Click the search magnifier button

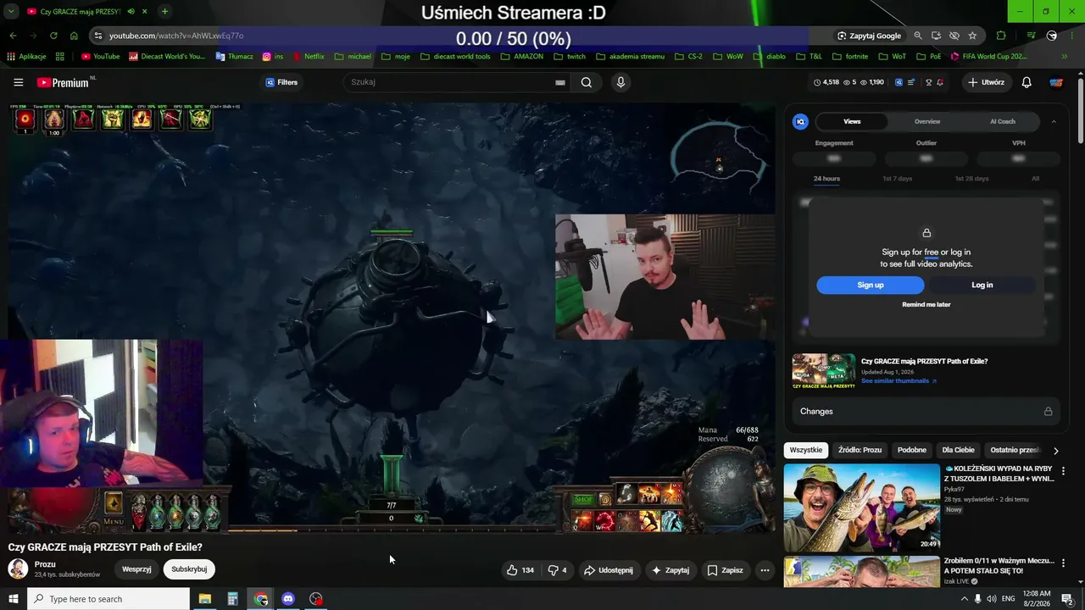click(x=586, y=82)
